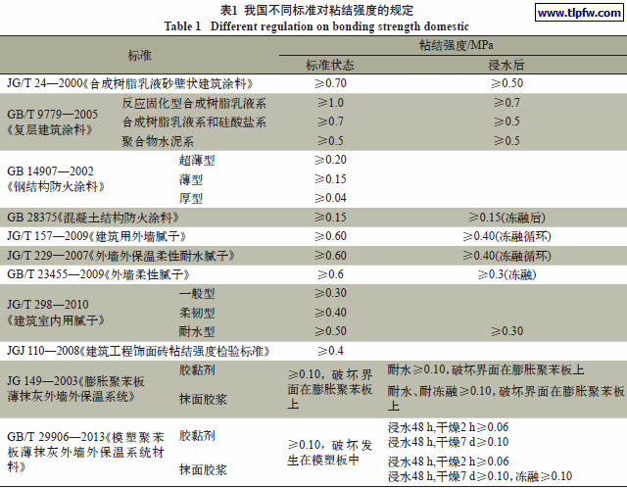Click the '标准状态' sub-header

pos(330,65)
